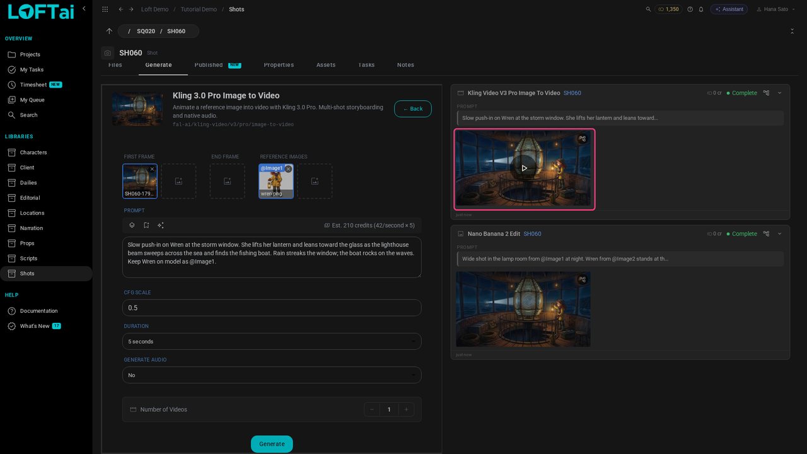Screen dimensions: 807x454
Task: Click graph icon overlay on Kling video thumbnail
Action: coord(583,139)
